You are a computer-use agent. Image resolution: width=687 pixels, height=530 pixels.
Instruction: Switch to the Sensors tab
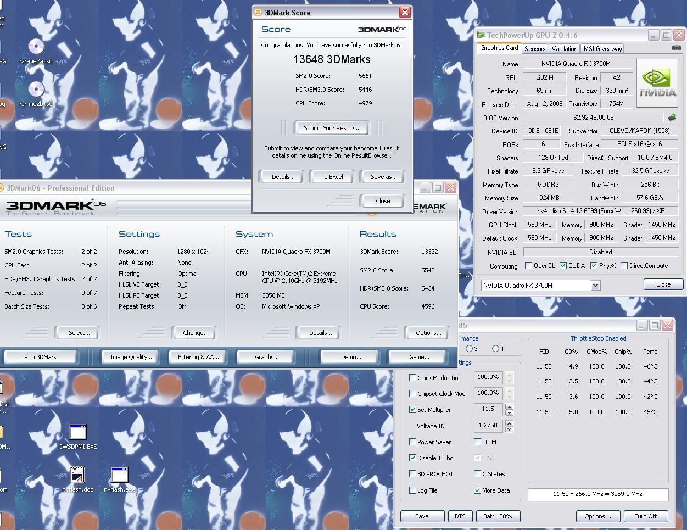tap(534, 49)
